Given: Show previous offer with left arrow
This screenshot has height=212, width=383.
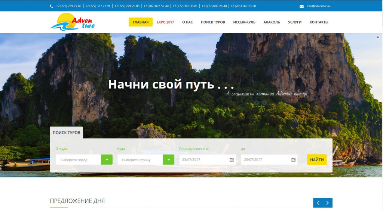Looking at the screenshot, I should 318,203.
